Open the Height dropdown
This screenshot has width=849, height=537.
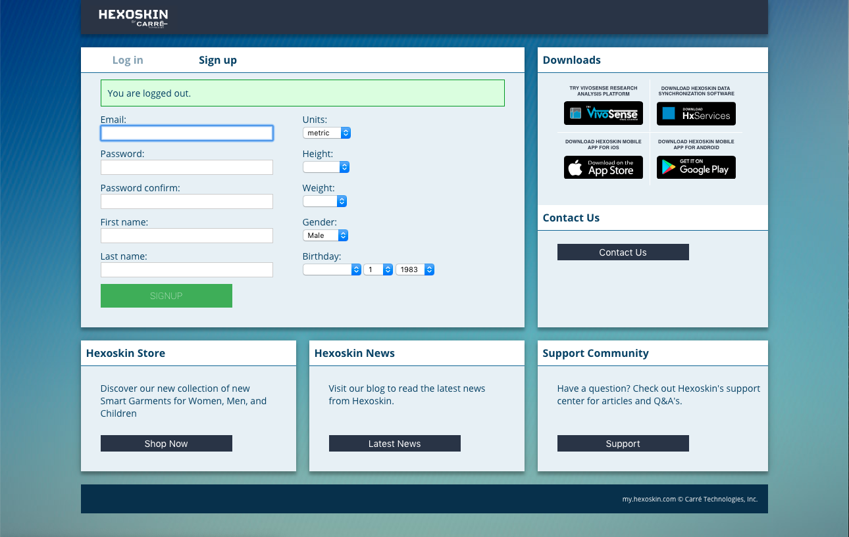click(322, 167)
